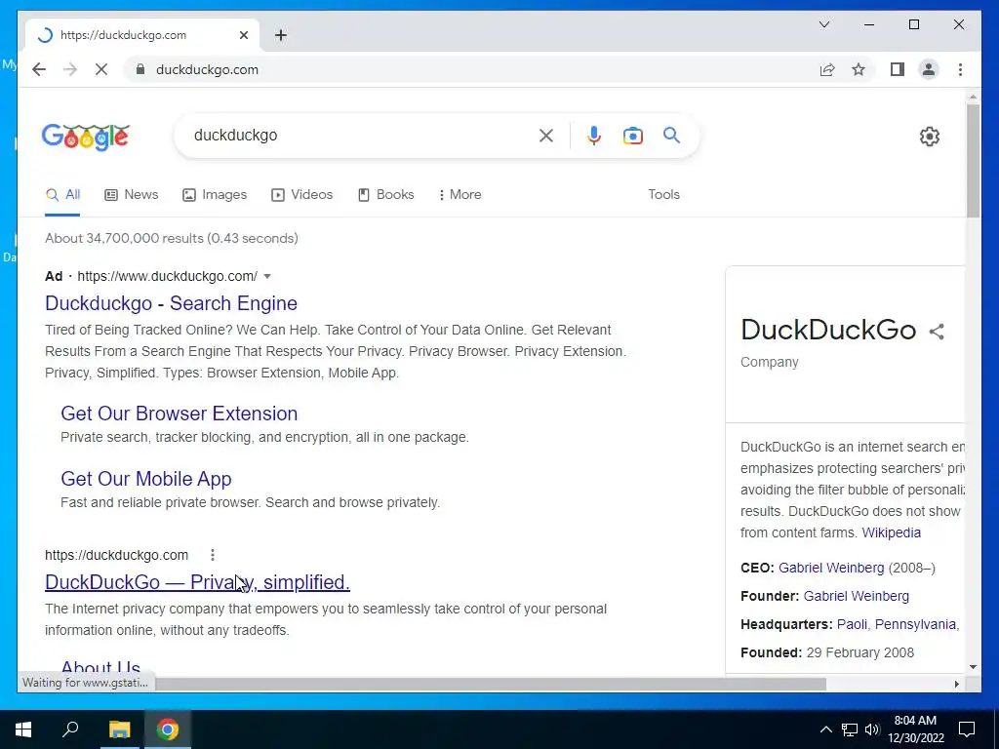
Task: Open the Wikipedia link in the panel
Action: coord(891,532)
